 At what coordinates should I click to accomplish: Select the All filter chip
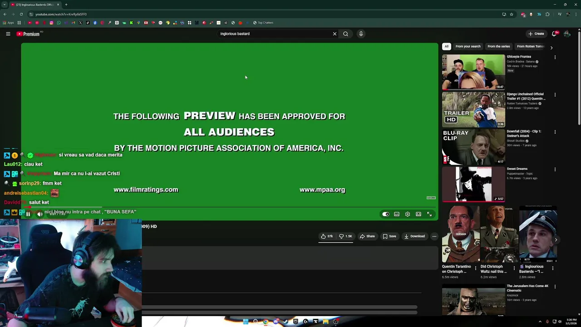pyautogui.click(x=446, y=46)
